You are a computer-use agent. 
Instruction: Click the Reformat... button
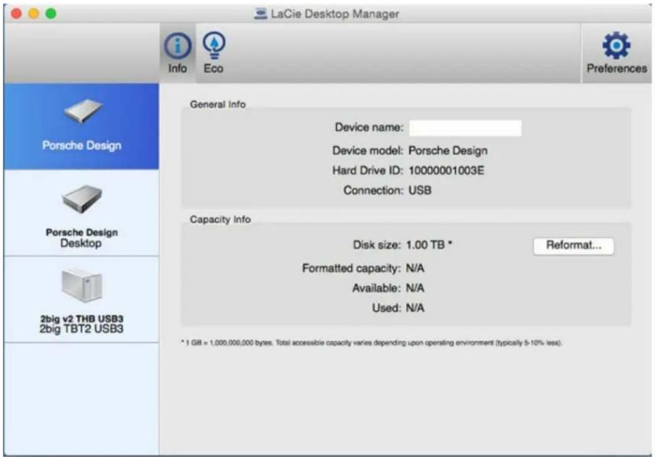[x=573, y=246]
